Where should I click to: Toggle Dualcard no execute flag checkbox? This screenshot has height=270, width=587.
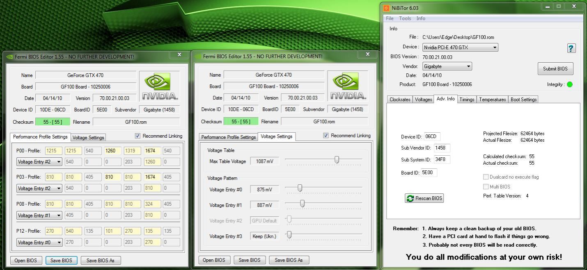coord(486,177)
